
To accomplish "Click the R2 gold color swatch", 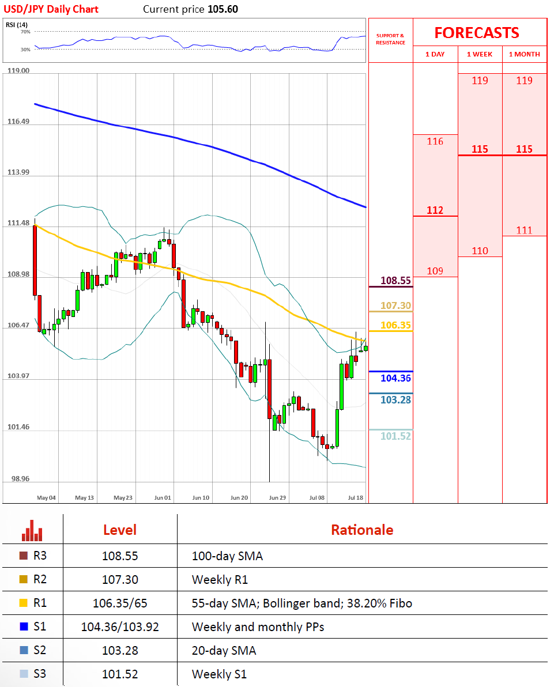I will point(24,579).
